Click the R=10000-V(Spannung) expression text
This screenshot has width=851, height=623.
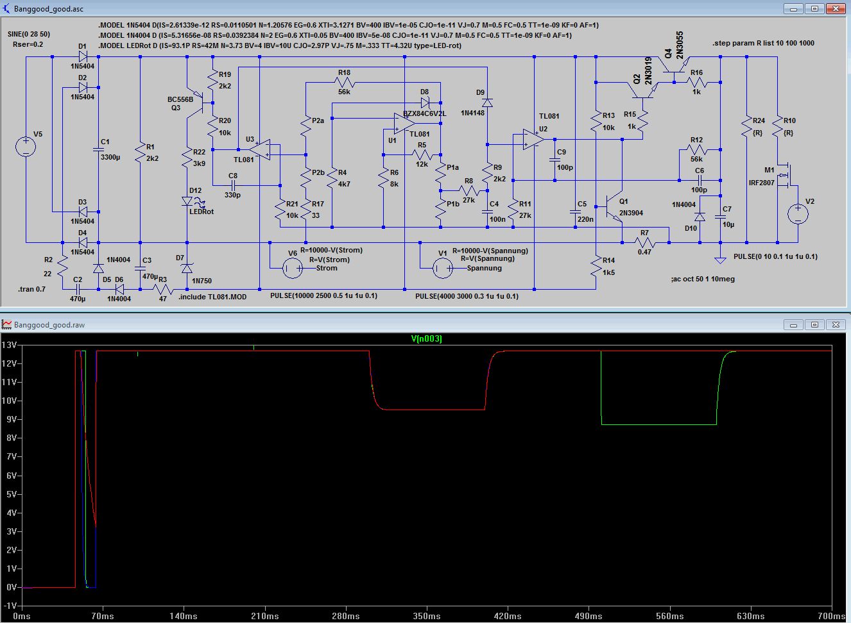click(x=490, y=251)
